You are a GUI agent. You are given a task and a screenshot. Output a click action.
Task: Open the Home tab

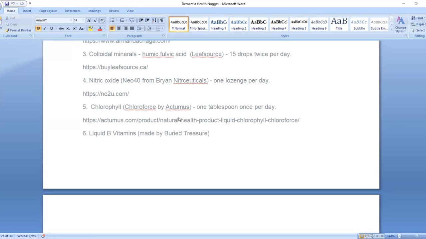tap(11, 11)
